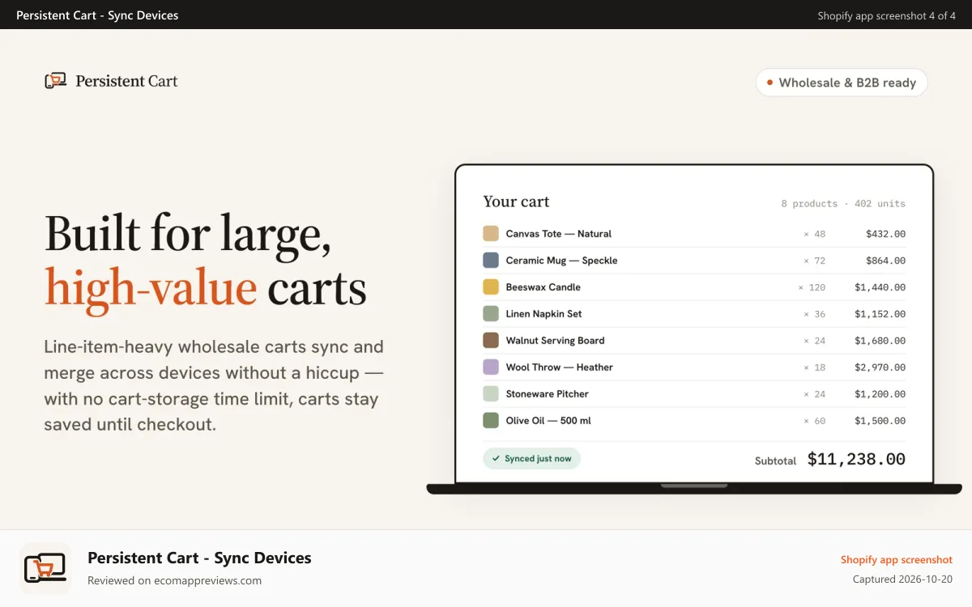Click the top bar Persistent Cart - Sync Devices title

click(x=97, y=15)
